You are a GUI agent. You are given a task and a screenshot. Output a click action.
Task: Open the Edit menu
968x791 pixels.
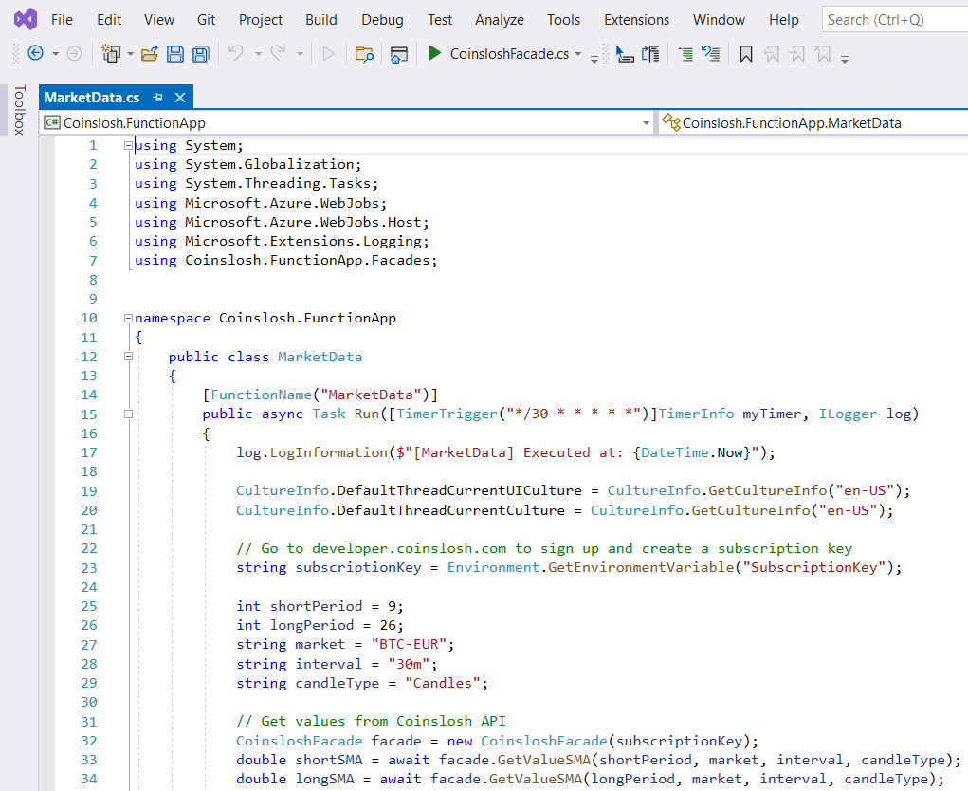click(109, 20)
